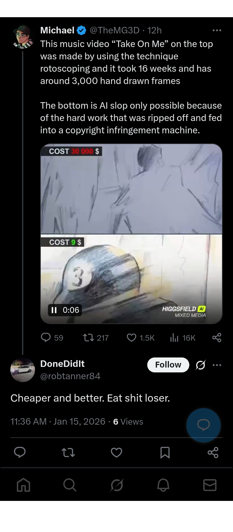Tap Grok icon beside Follow button
The image size is (233, 532).
(x=200, y=365)
